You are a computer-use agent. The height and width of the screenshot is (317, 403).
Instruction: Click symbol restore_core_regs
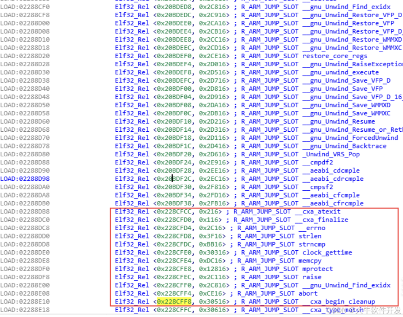tap(335, 56)
